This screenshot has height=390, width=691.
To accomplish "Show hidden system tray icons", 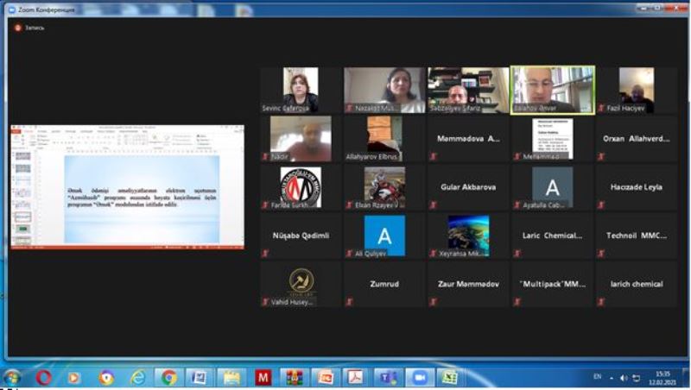I will pos(612,378).
